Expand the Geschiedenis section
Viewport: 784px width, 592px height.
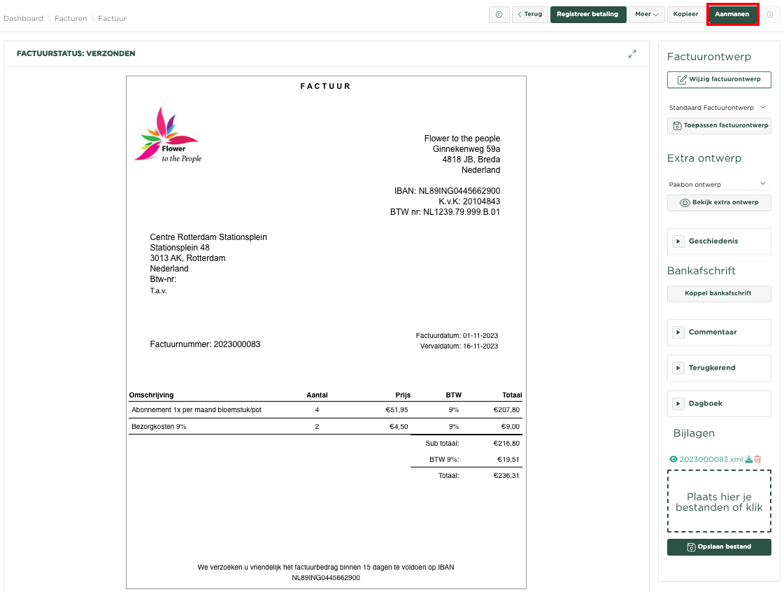719,241
